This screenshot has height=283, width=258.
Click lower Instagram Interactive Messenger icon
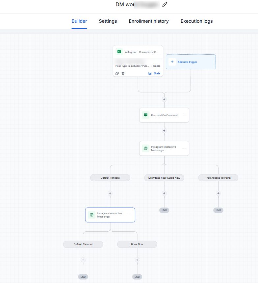91,215
